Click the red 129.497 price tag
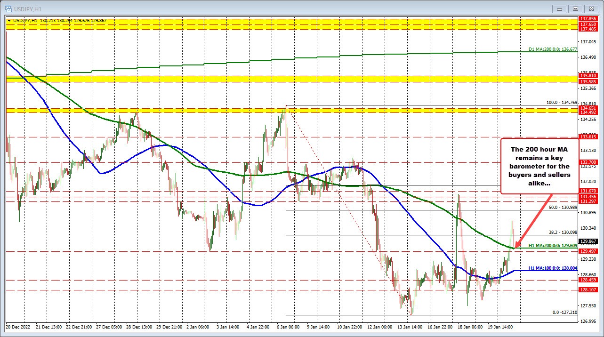 coord(588,252)
